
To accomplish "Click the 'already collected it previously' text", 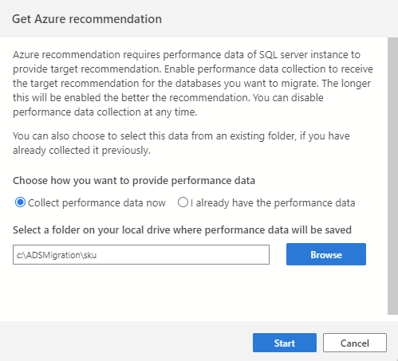I will click(81, 151).
